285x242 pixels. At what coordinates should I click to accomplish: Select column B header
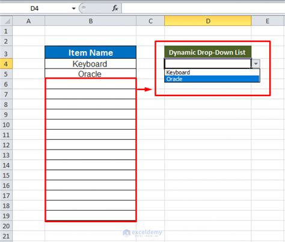pos(91,21)
